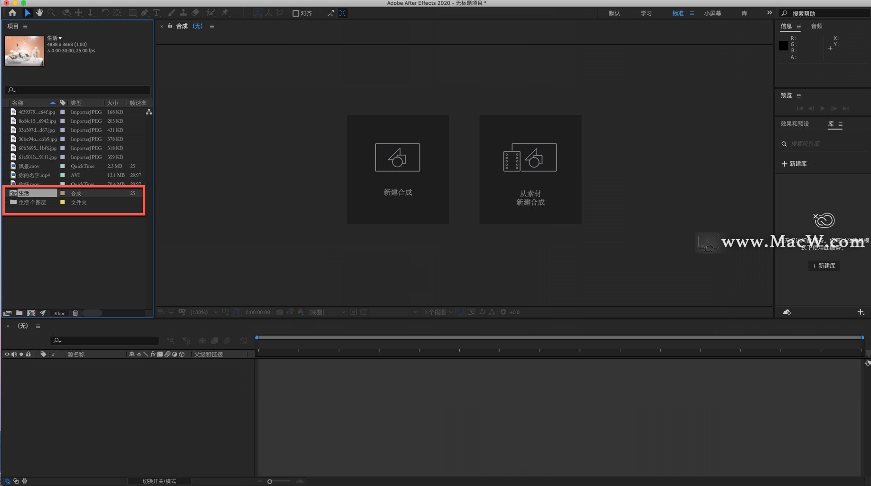Open the 1个视图 view layout dropdown
The width and height of the screenshot is (871, 486).
point(438,312)
